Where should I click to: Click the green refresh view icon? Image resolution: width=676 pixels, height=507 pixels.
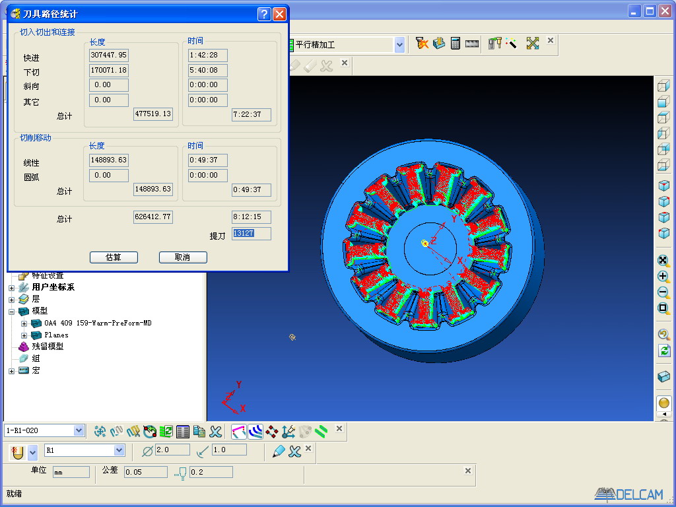click(x=663, y=351)
